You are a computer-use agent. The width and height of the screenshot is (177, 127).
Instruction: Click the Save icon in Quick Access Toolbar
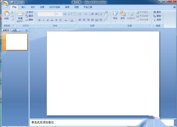pyautogui.click(x=12, y=2)
